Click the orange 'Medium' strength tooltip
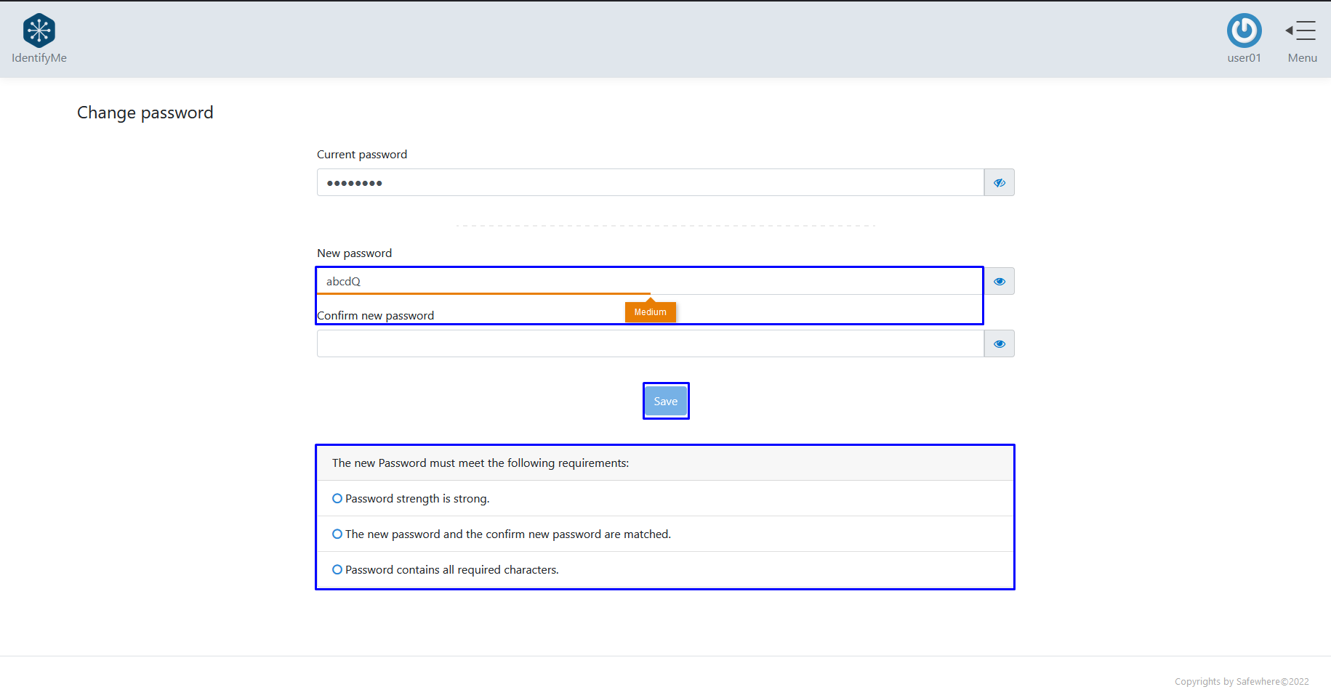This screenshot has height=700, width=1331. (x=650, y=312)
